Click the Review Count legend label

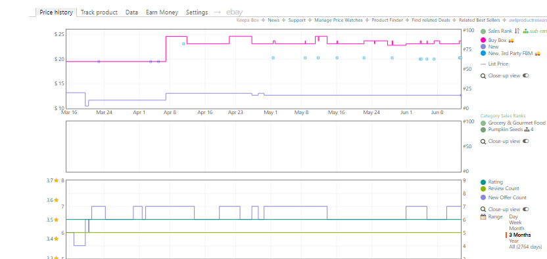coord(504,188)
